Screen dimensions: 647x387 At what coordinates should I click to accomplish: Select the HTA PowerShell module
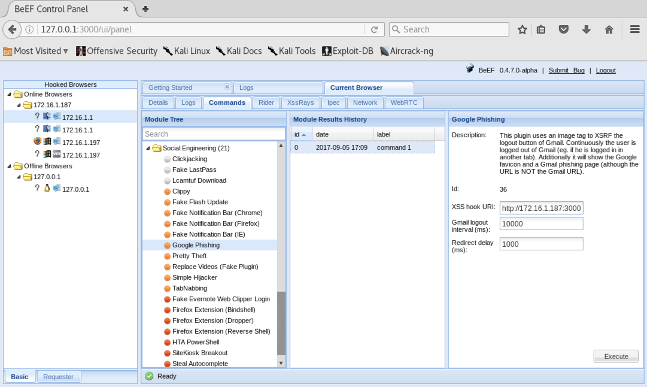click(196, 342)
